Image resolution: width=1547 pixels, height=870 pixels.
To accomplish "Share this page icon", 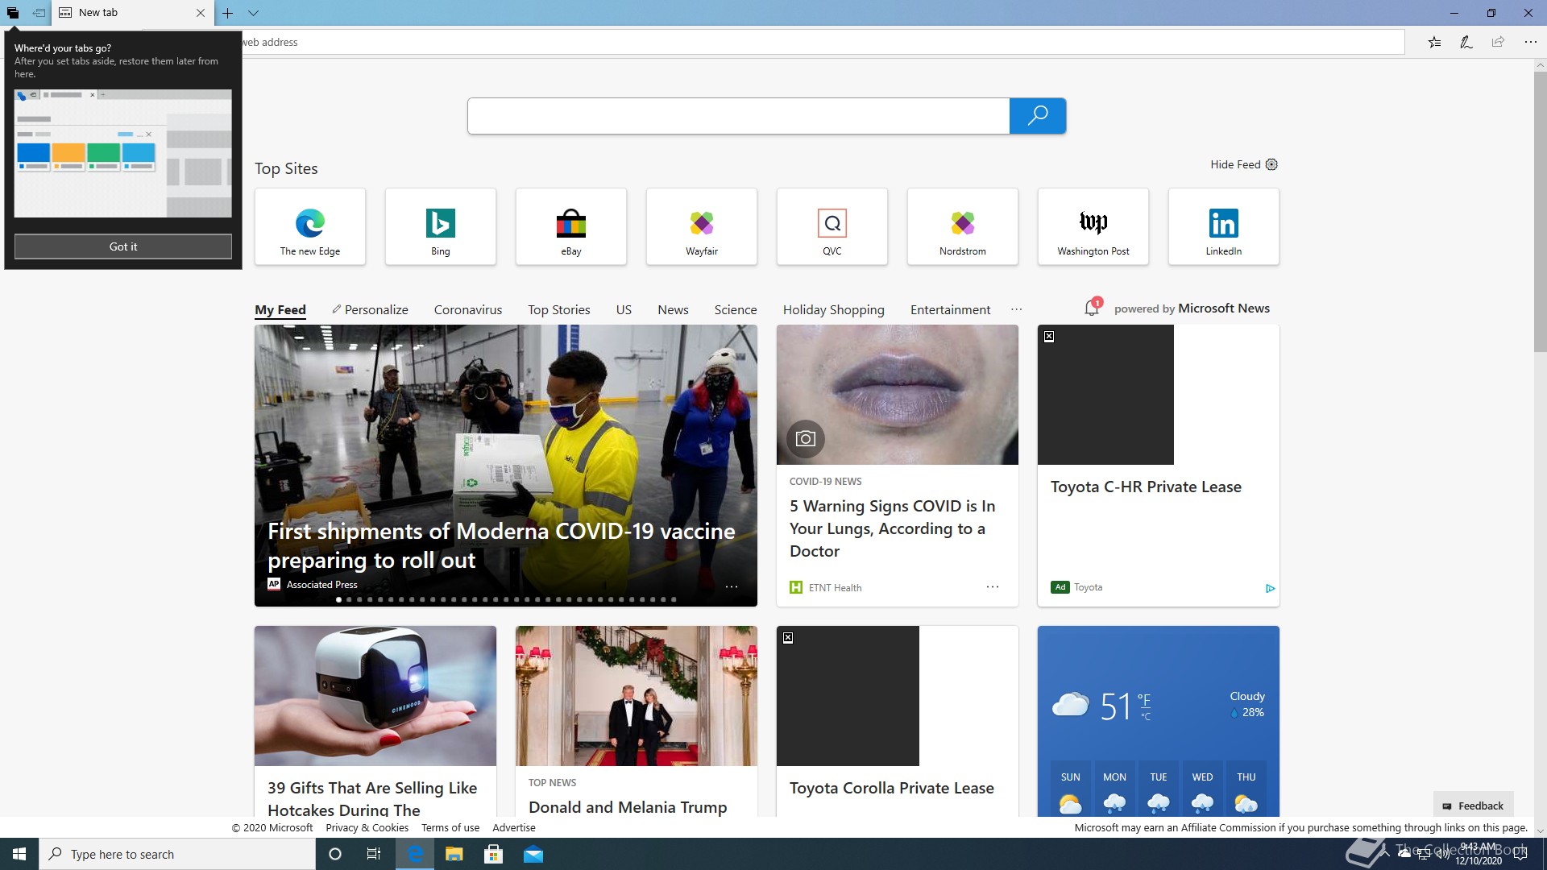I will point(1498,42).
